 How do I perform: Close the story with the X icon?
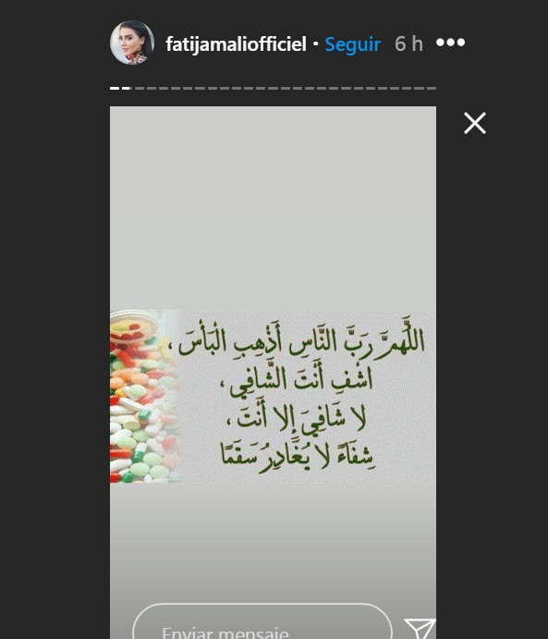click(475, 123)
